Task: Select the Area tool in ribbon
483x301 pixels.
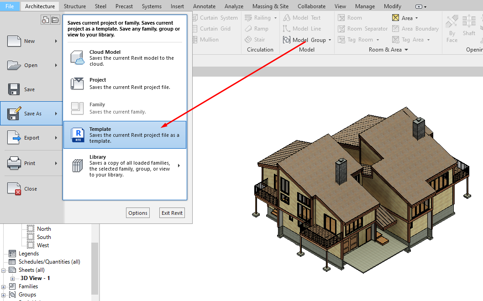Action: click(402, 18)
